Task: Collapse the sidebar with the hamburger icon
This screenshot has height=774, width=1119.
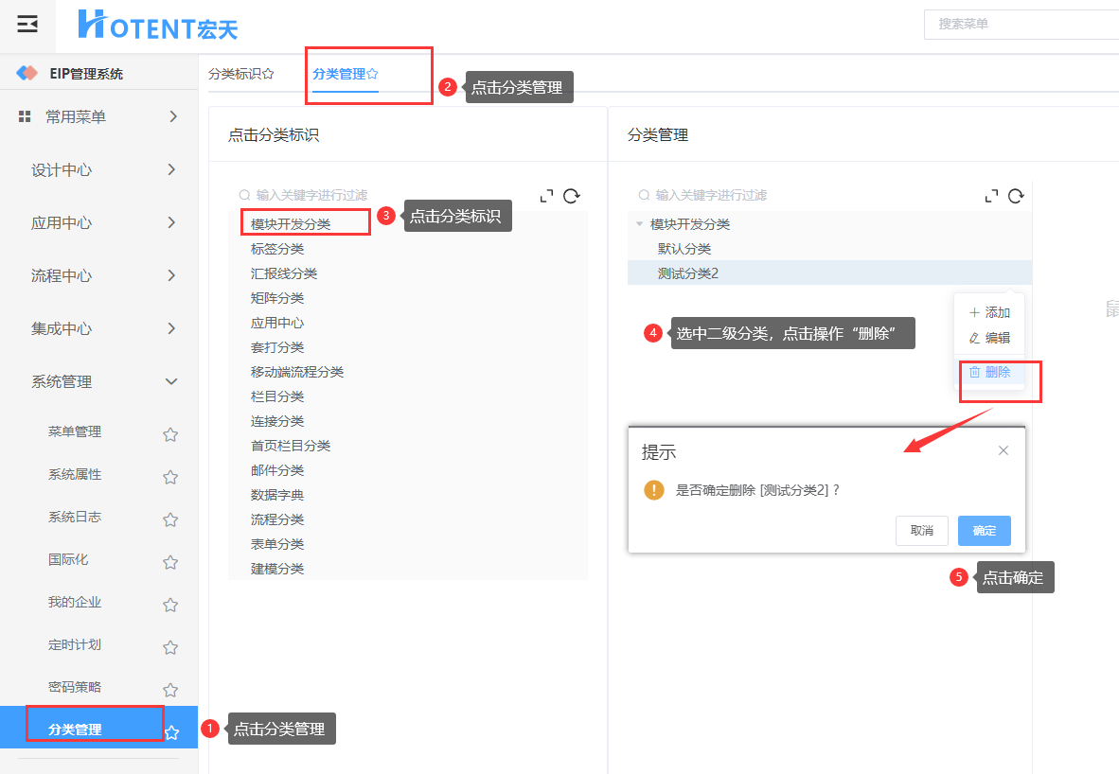Action: 27,25
